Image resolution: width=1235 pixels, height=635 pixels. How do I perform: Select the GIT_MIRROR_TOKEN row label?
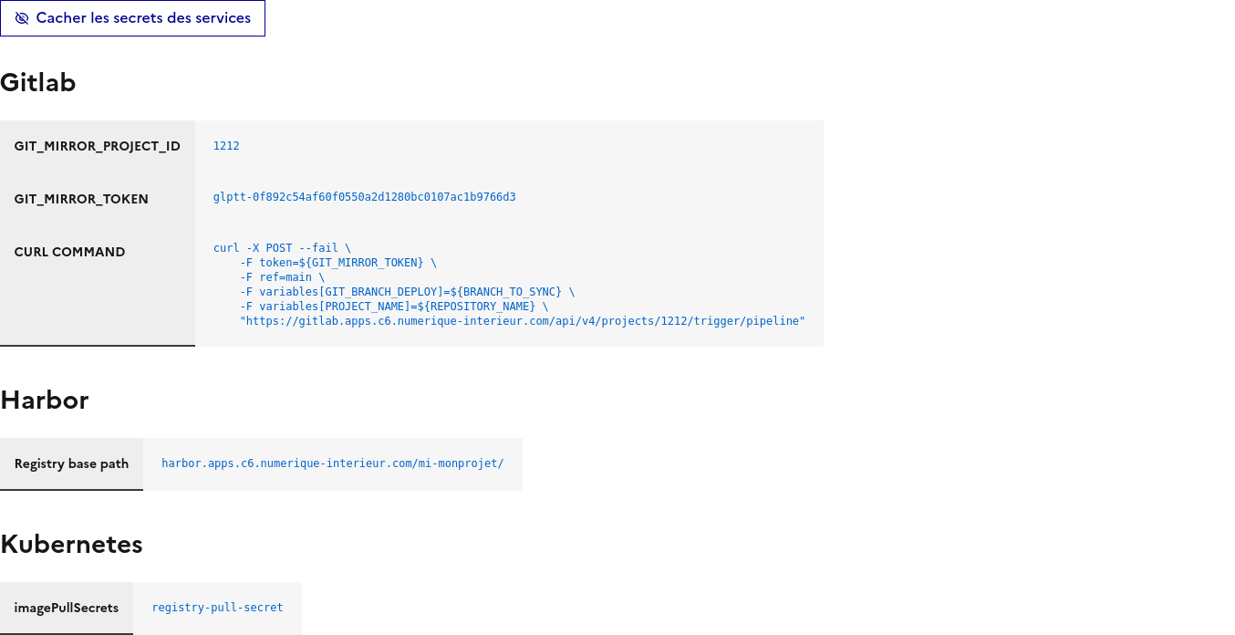pos(81,199)
